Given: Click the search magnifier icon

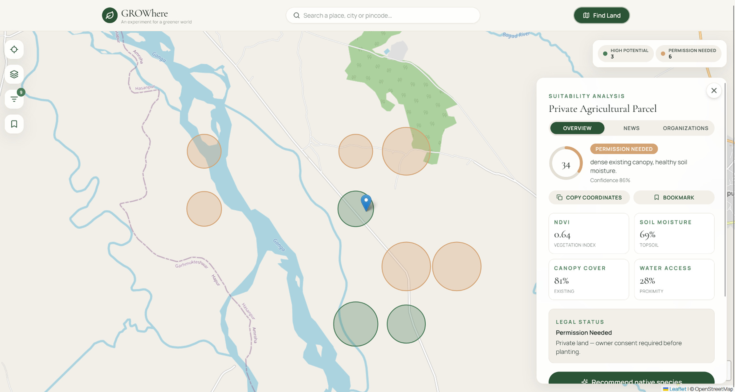Looking at the screenshot, I should [x=296, y=15].
